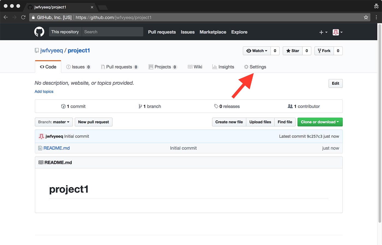The height and width of the screenshot is (245, 382).
Task: Open the user avatar menu
Action: 338,32
